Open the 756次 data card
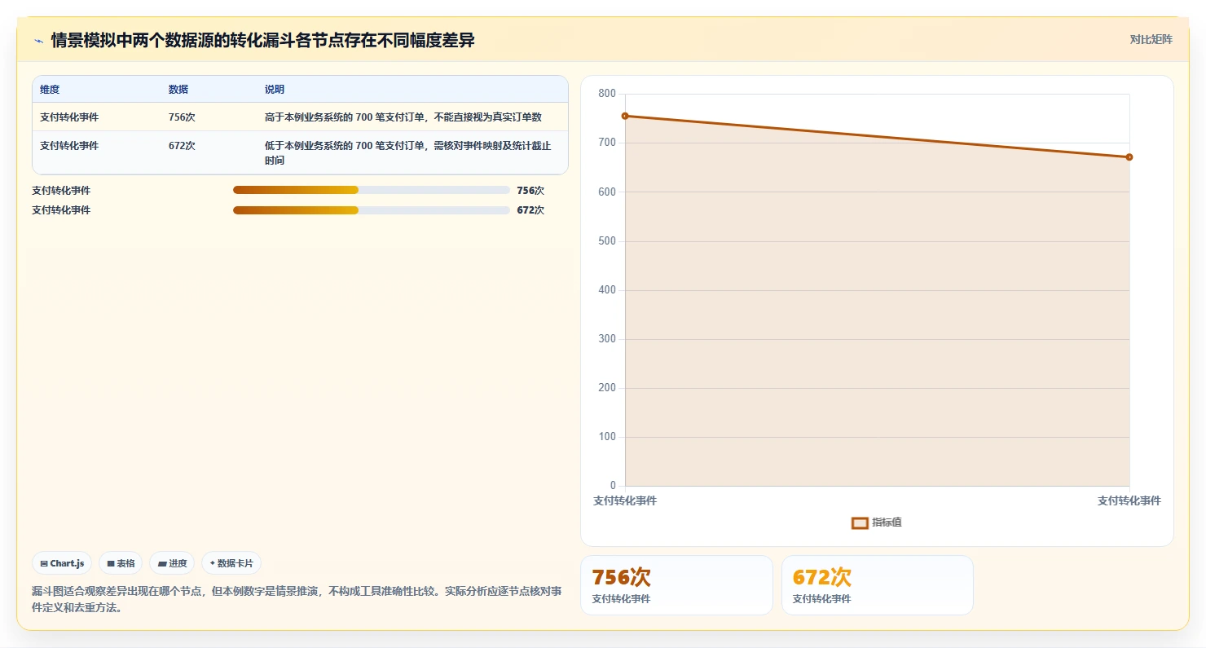 coord(676,585)
